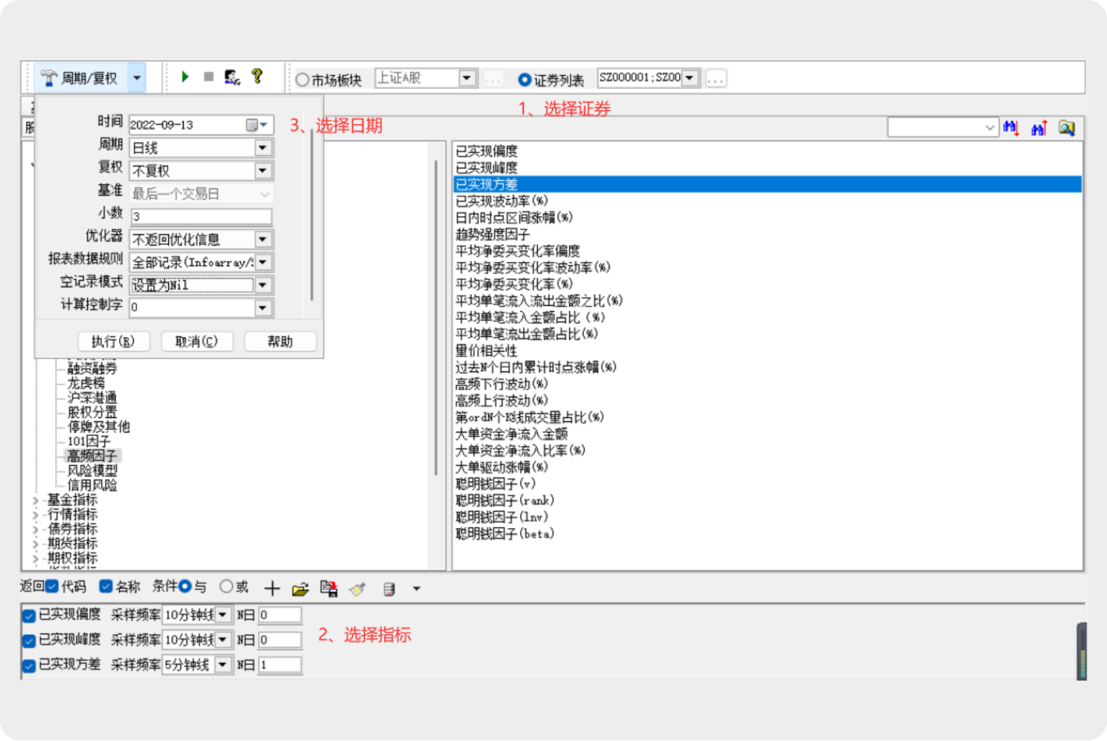Open sampling frequency dropdown for 已实现方差

[x=223, y=665]
